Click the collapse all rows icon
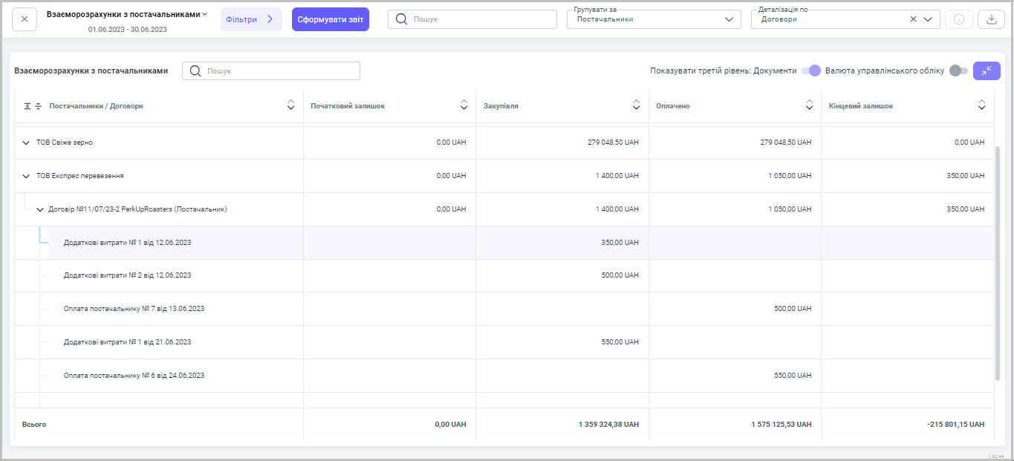Screen dimensions: 1014x461 39,106
